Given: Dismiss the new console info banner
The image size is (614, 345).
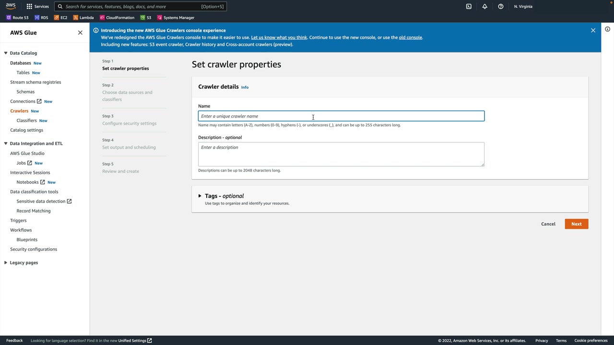Looking at the screenshot, I should [x=593, y=30].
